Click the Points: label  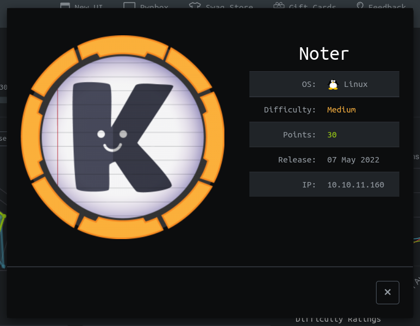pyautogui.click(x=299, y=135)
